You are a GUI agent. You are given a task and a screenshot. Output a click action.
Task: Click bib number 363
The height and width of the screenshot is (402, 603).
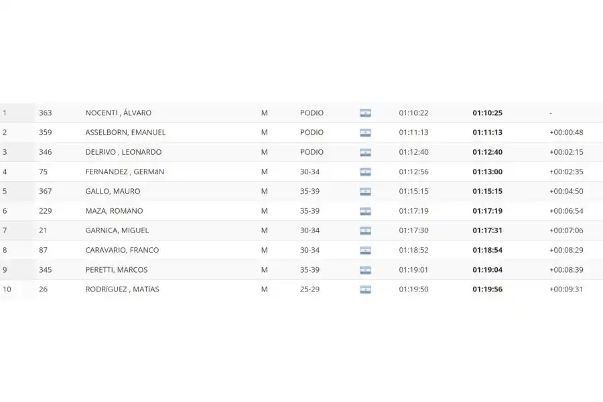(45, 113)
